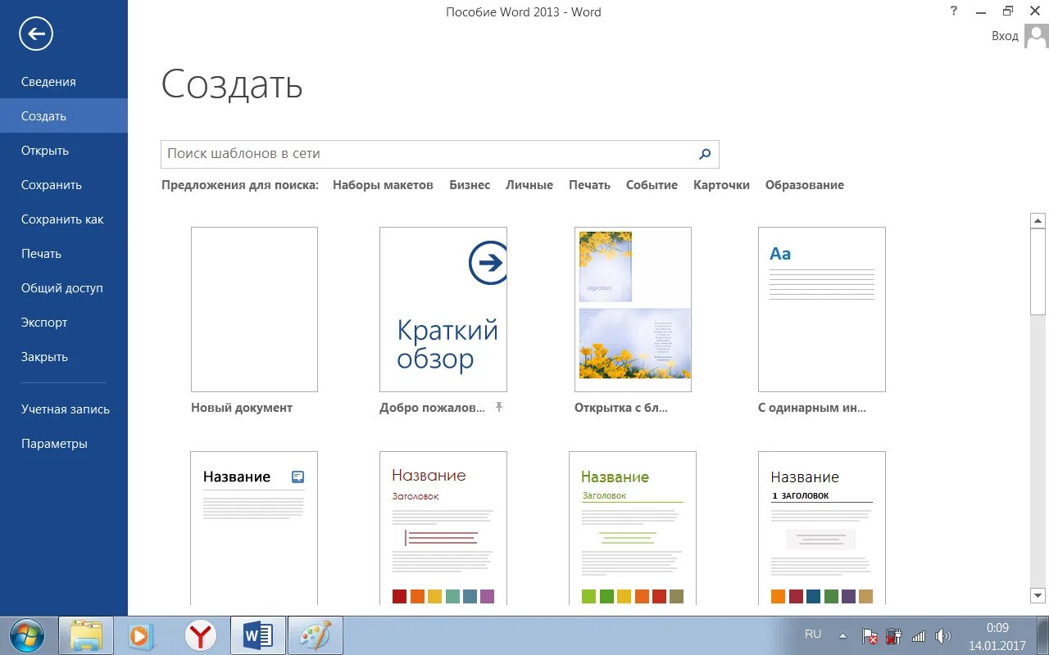Viewport: 1049px width, 655px height.
Task: Open the Help question mark icon
Action: click(x=954, y=11)
